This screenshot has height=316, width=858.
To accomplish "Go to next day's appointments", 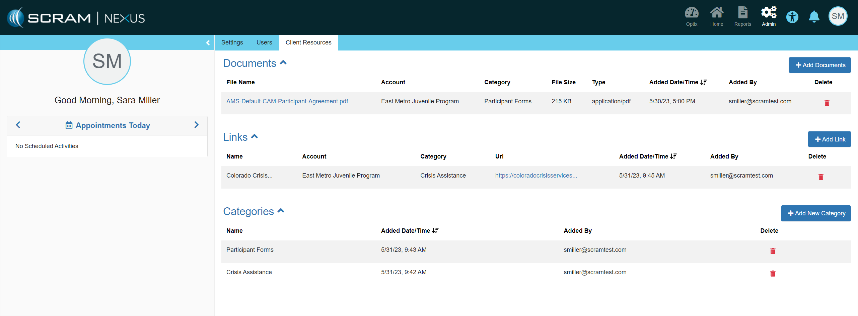I will pos(196,125).
